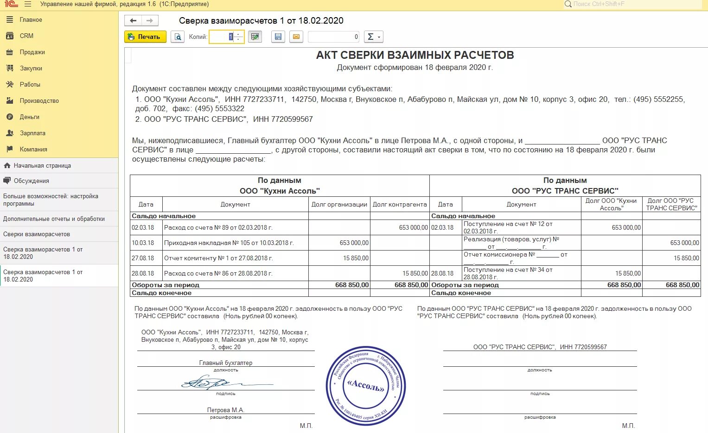
Task: Open print preview magnifier icon
Action: (178, 37)
